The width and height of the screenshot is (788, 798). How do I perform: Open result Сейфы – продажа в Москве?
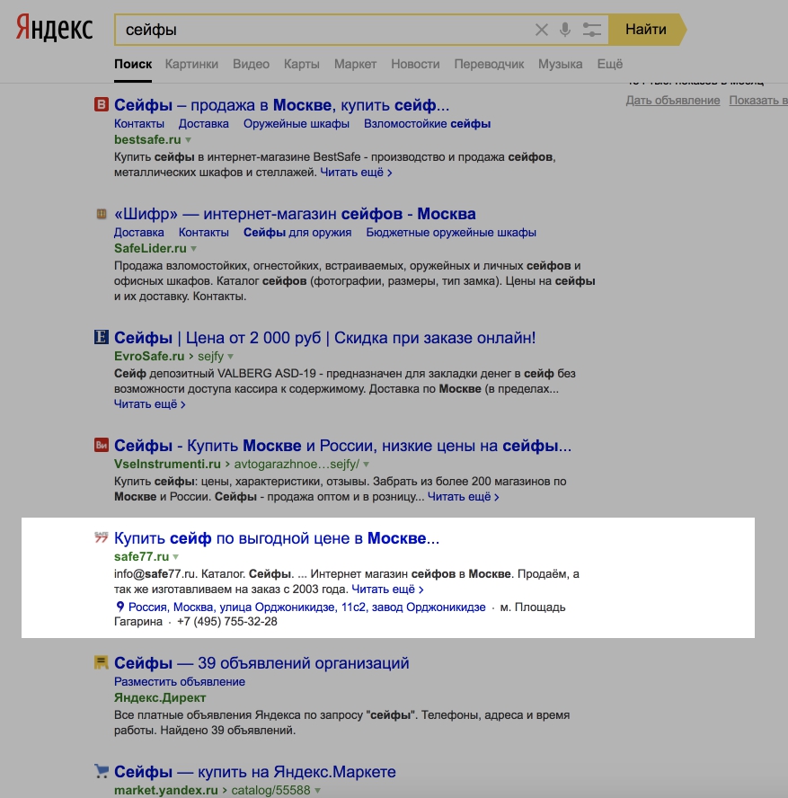pyautogui.click(x=281, y=105)
